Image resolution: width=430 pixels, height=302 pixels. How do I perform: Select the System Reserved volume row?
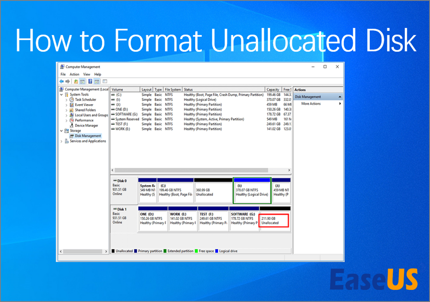[x=200, y=119]
